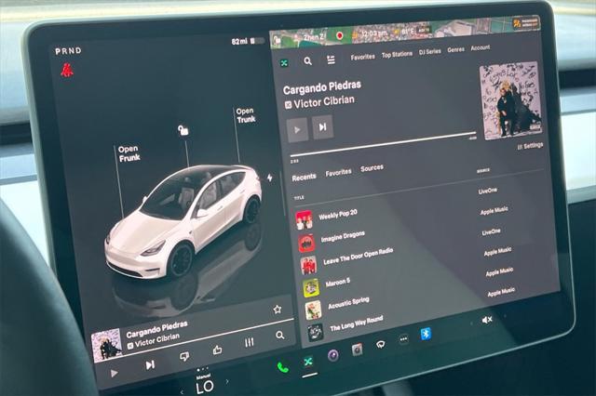Open the charging bolt icon beside car
596x396 pixels.
pyautogui.click(x=270, y=178)
